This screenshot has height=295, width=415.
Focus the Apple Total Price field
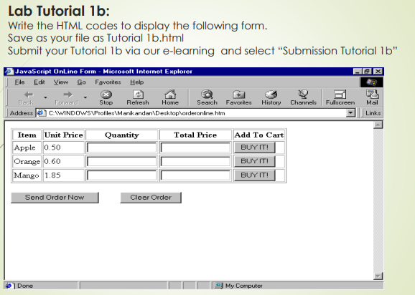(195, 147)
